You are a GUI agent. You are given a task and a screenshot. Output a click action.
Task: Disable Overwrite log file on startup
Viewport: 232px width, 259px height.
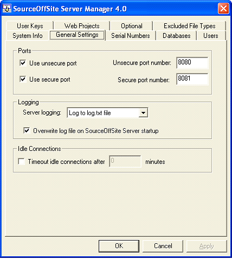[27, 130]
